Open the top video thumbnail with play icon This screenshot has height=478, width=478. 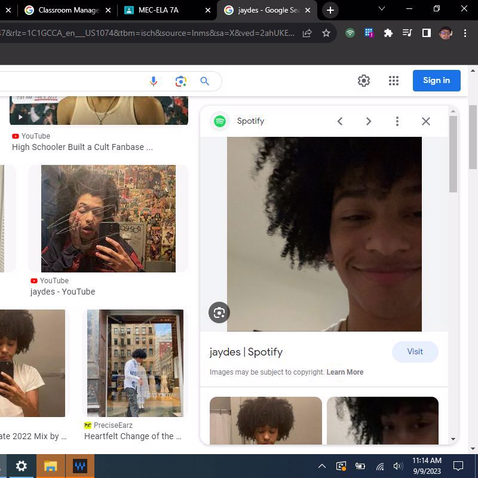click(99, 111)
